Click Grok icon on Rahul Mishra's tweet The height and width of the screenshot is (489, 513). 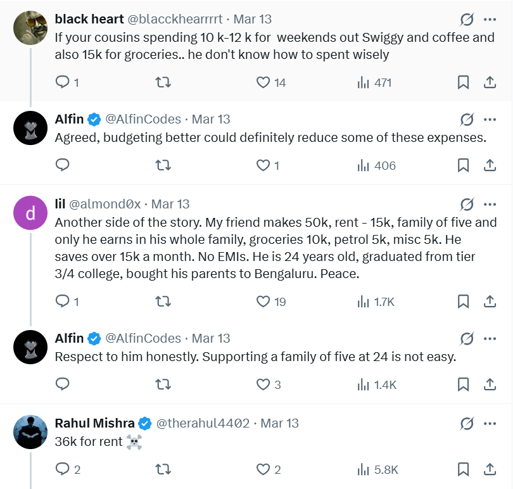point(467,423)
